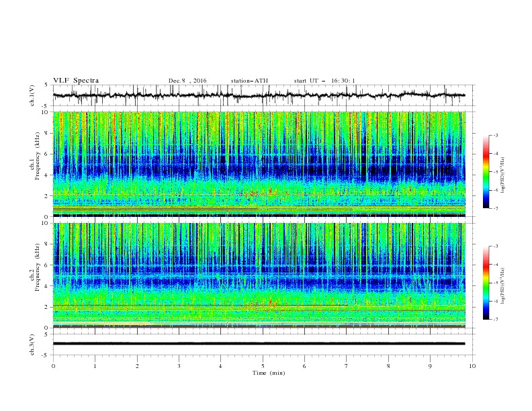Click the time axis tick label "2"

[137, 366]
